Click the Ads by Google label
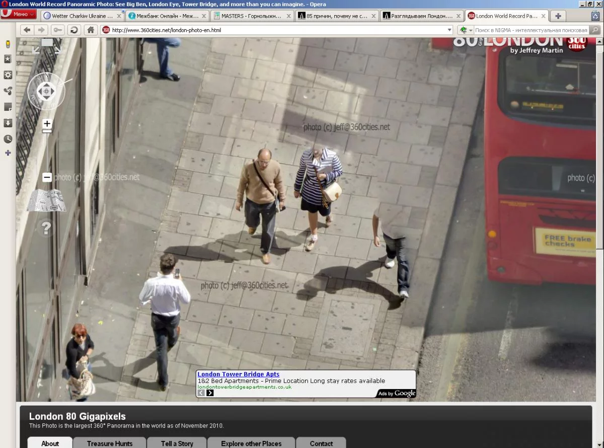The image size is (604, 448). point(397,394)
